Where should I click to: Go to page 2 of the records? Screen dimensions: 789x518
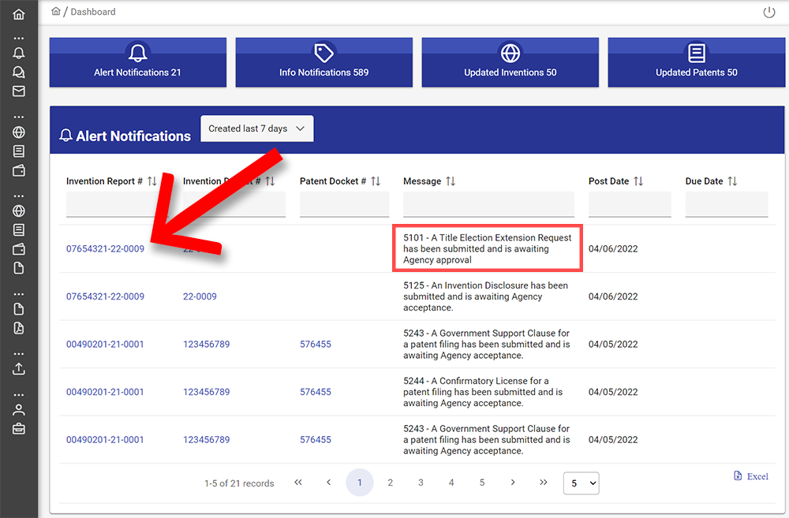(390, 483)
